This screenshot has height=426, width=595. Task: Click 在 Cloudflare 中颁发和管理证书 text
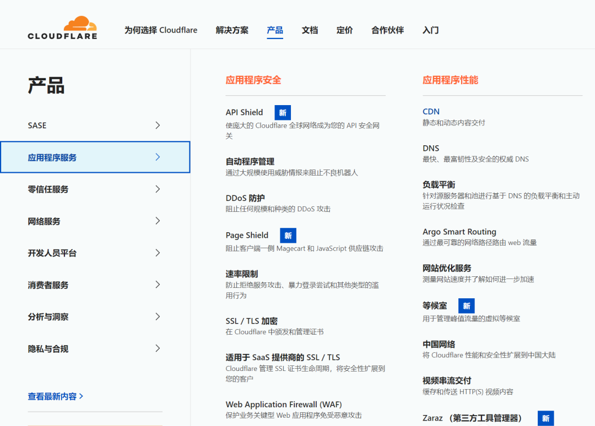274,332
